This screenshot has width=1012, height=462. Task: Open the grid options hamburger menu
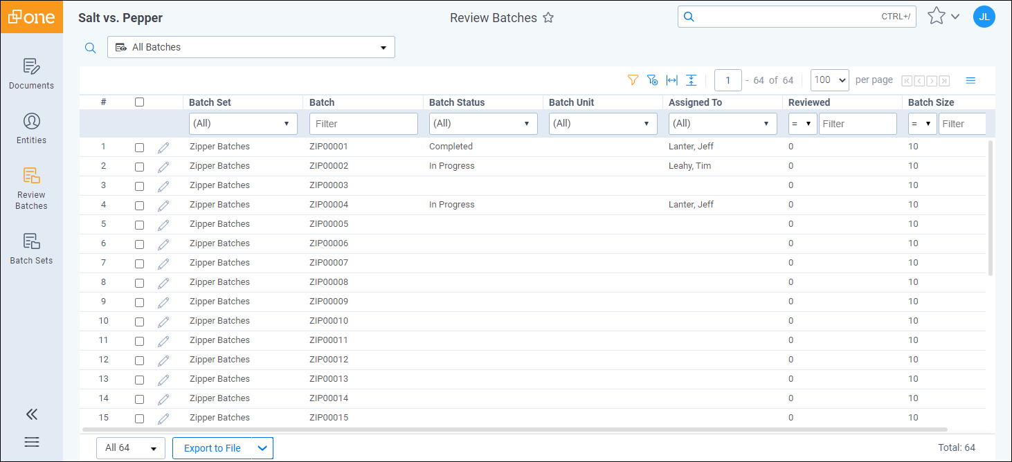tap(970, 80)
